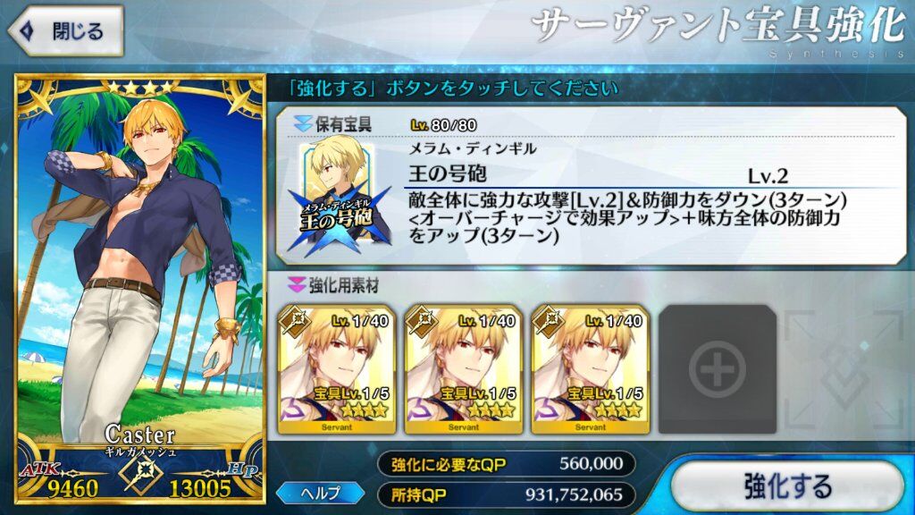Tap the 強化用素材 pink chevron icon

(297, 285)
